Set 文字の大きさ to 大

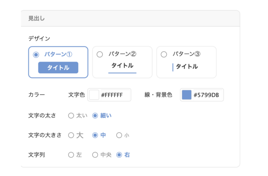click(x=71, y=135)
